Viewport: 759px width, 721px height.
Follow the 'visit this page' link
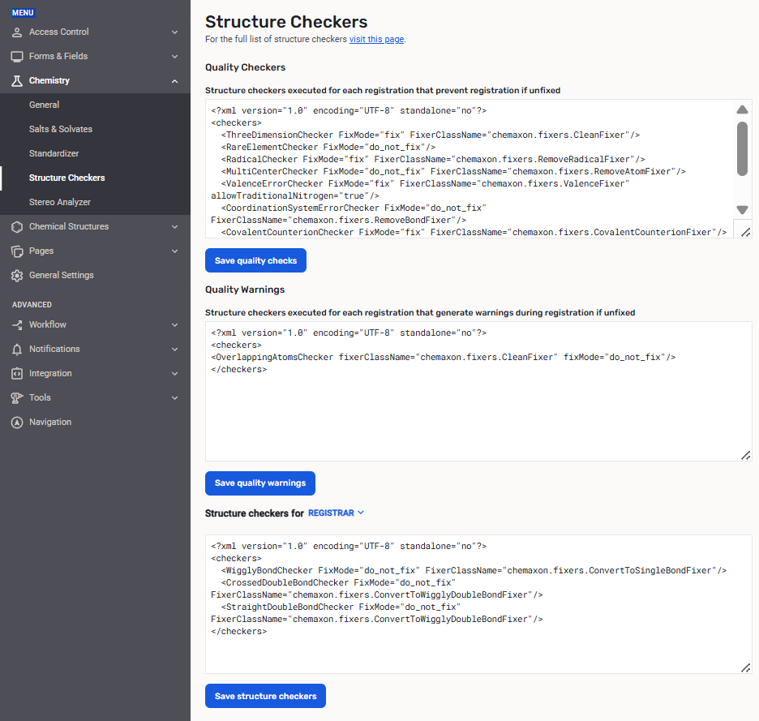pyautogui.click(x=376, y=40)
